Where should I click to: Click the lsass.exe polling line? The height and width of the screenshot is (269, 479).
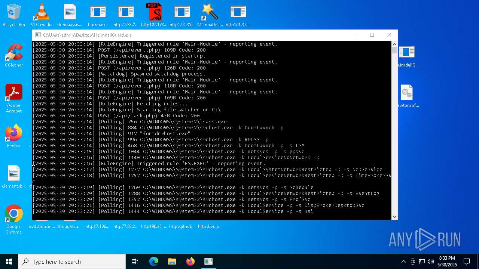click(129, 122)
